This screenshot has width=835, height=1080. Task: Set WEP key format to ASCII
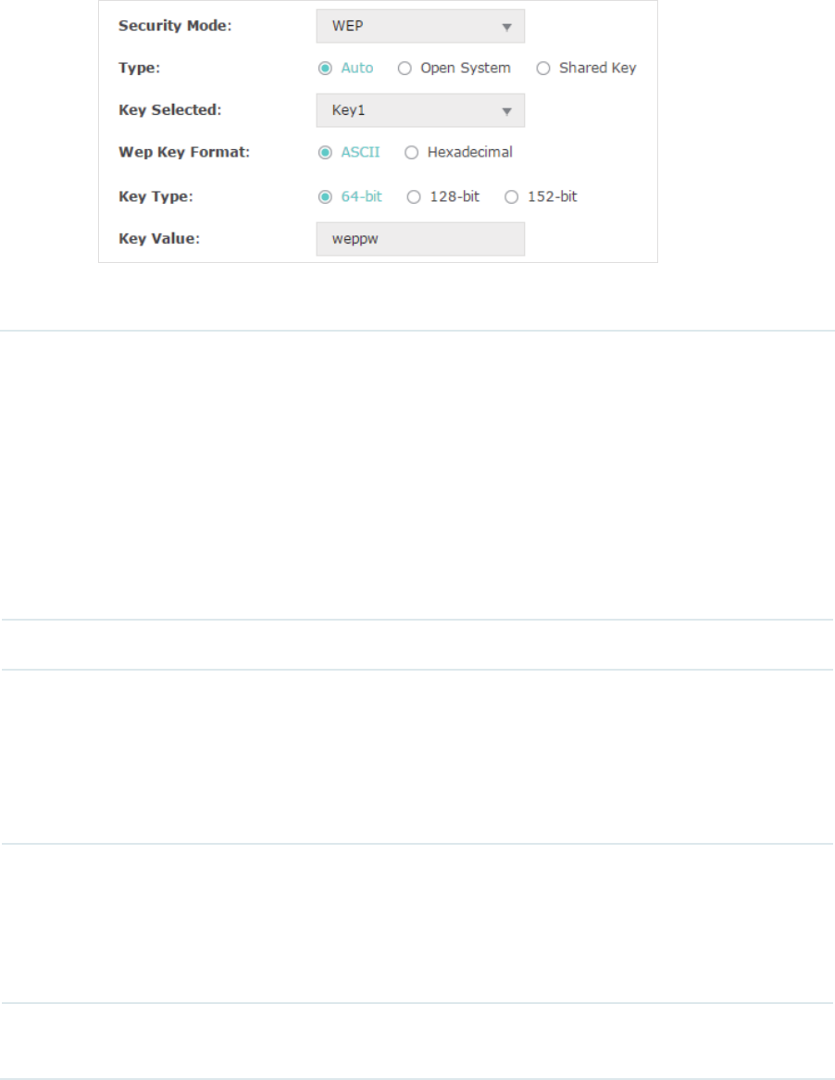(325, 152)
